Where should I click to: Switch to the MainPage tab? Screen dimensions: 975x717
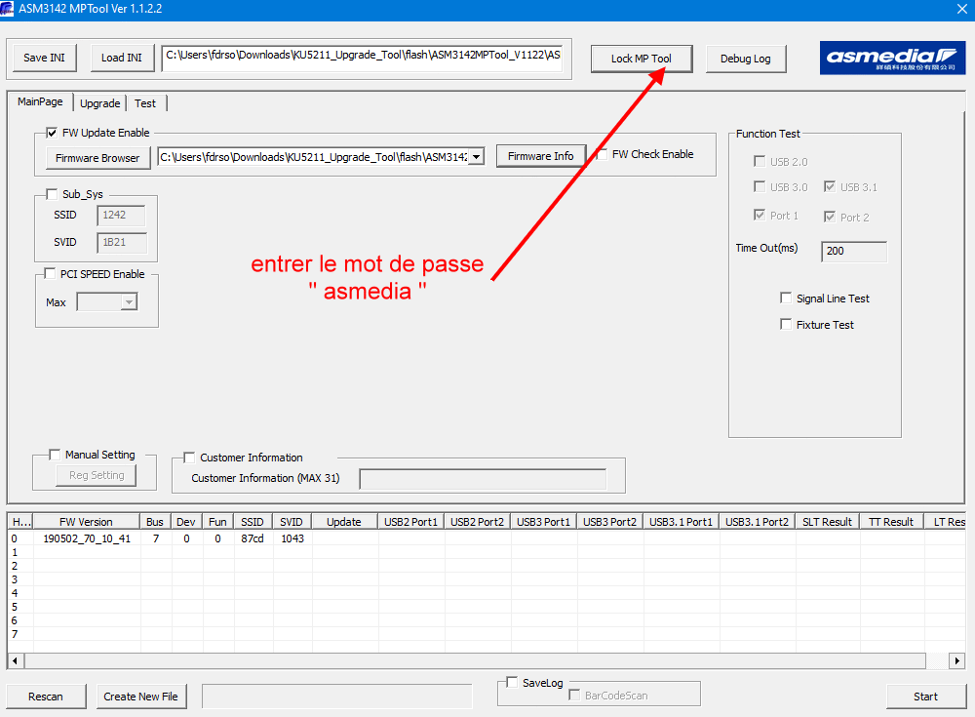(40, 102)
